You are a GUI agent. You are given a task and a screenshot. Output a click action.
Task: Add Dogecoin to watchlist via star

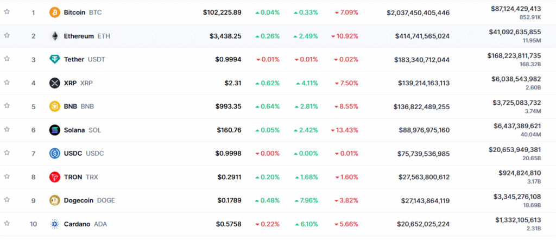[7, 200]
